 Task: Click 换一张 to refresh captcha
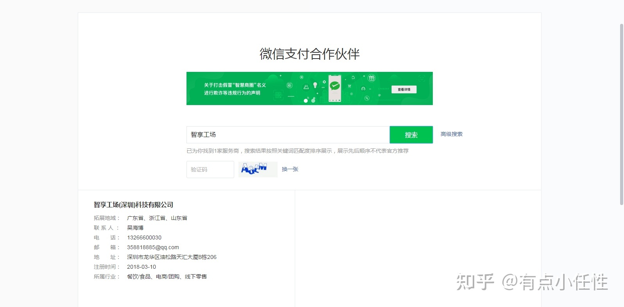(x=290, y=169)
